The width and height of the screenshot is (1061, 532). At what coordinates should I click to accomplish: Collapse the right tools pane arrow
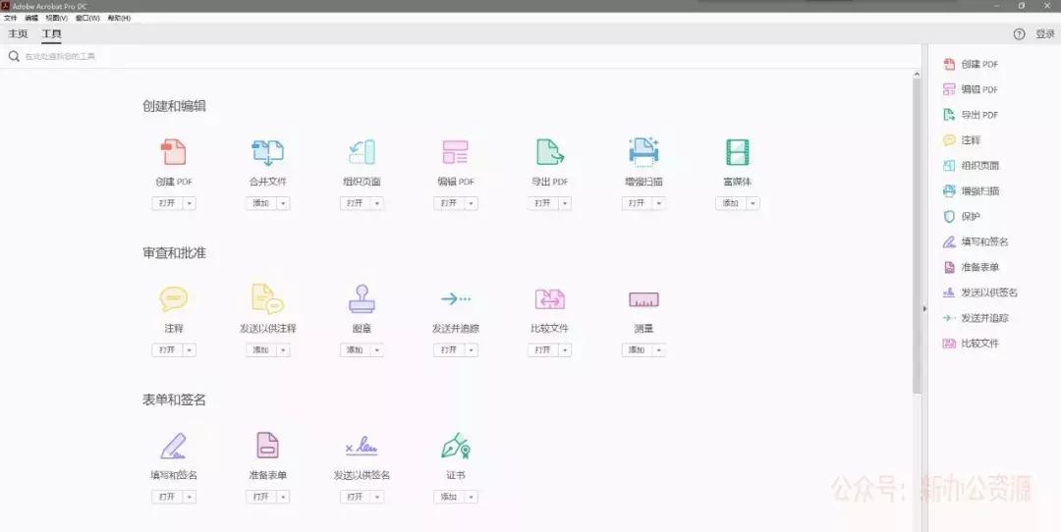(x=924, y=309)
